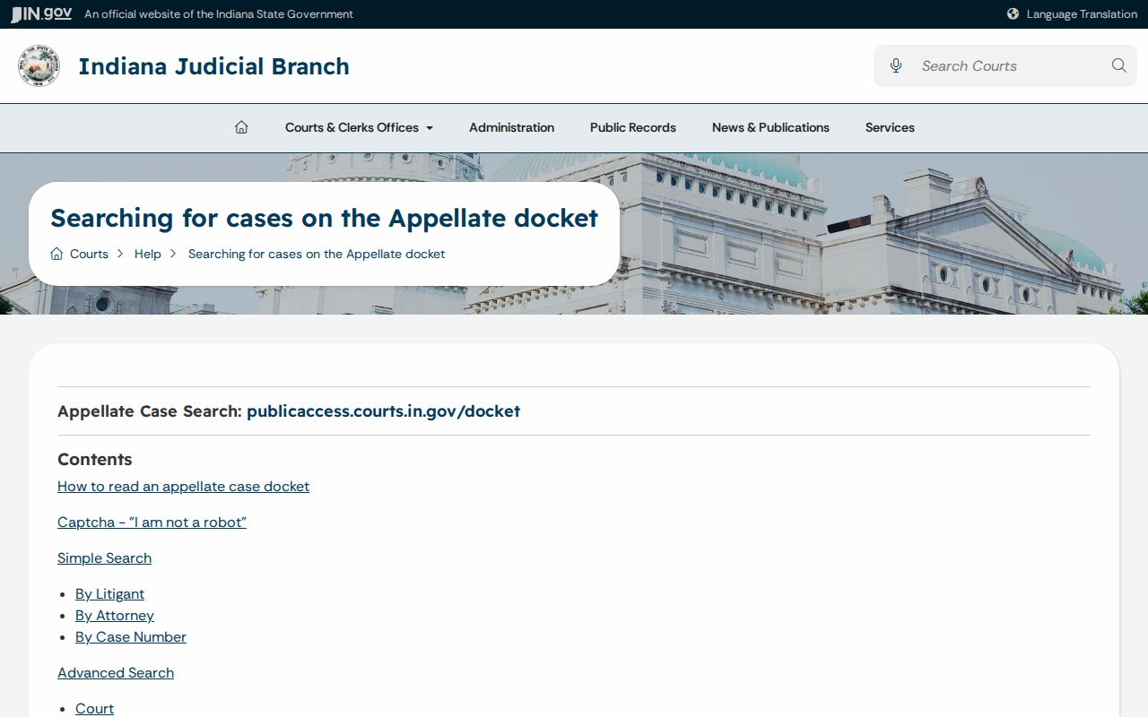Jump to Advanced Search section
Image resolution: width=1148 pixels, height=717 pixels.
pyautogui.click(x=116, y=672)
